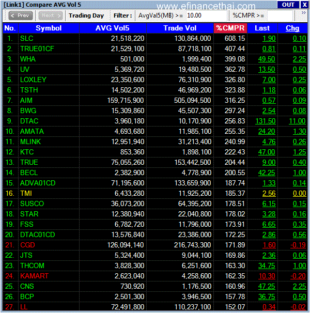Select symbol AMATA

[32, 131]
